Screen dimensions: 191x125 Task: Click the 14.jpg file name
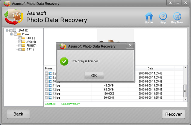56,97
